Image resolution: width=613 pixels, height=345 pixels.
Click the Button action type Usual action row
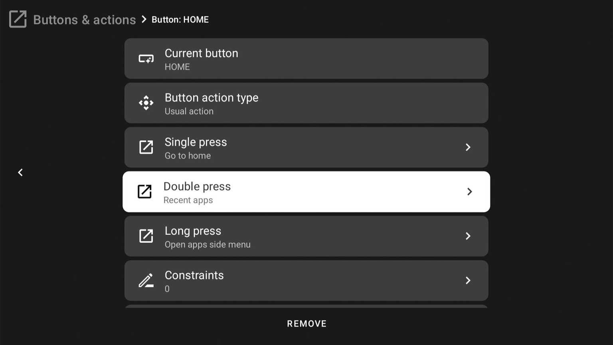pyautogui.click(x=306, y=103)
